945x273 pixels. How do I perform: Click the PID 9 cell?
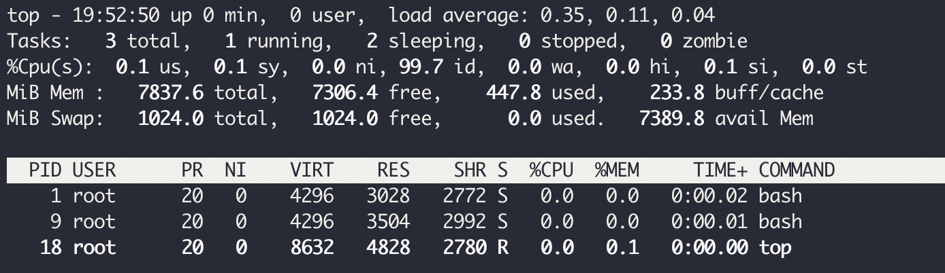tap(56, 221)
